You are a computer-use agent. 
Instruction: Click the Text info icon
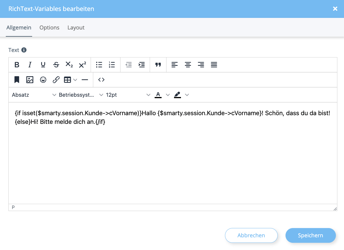pyautogui.click(x=24, y=50)
